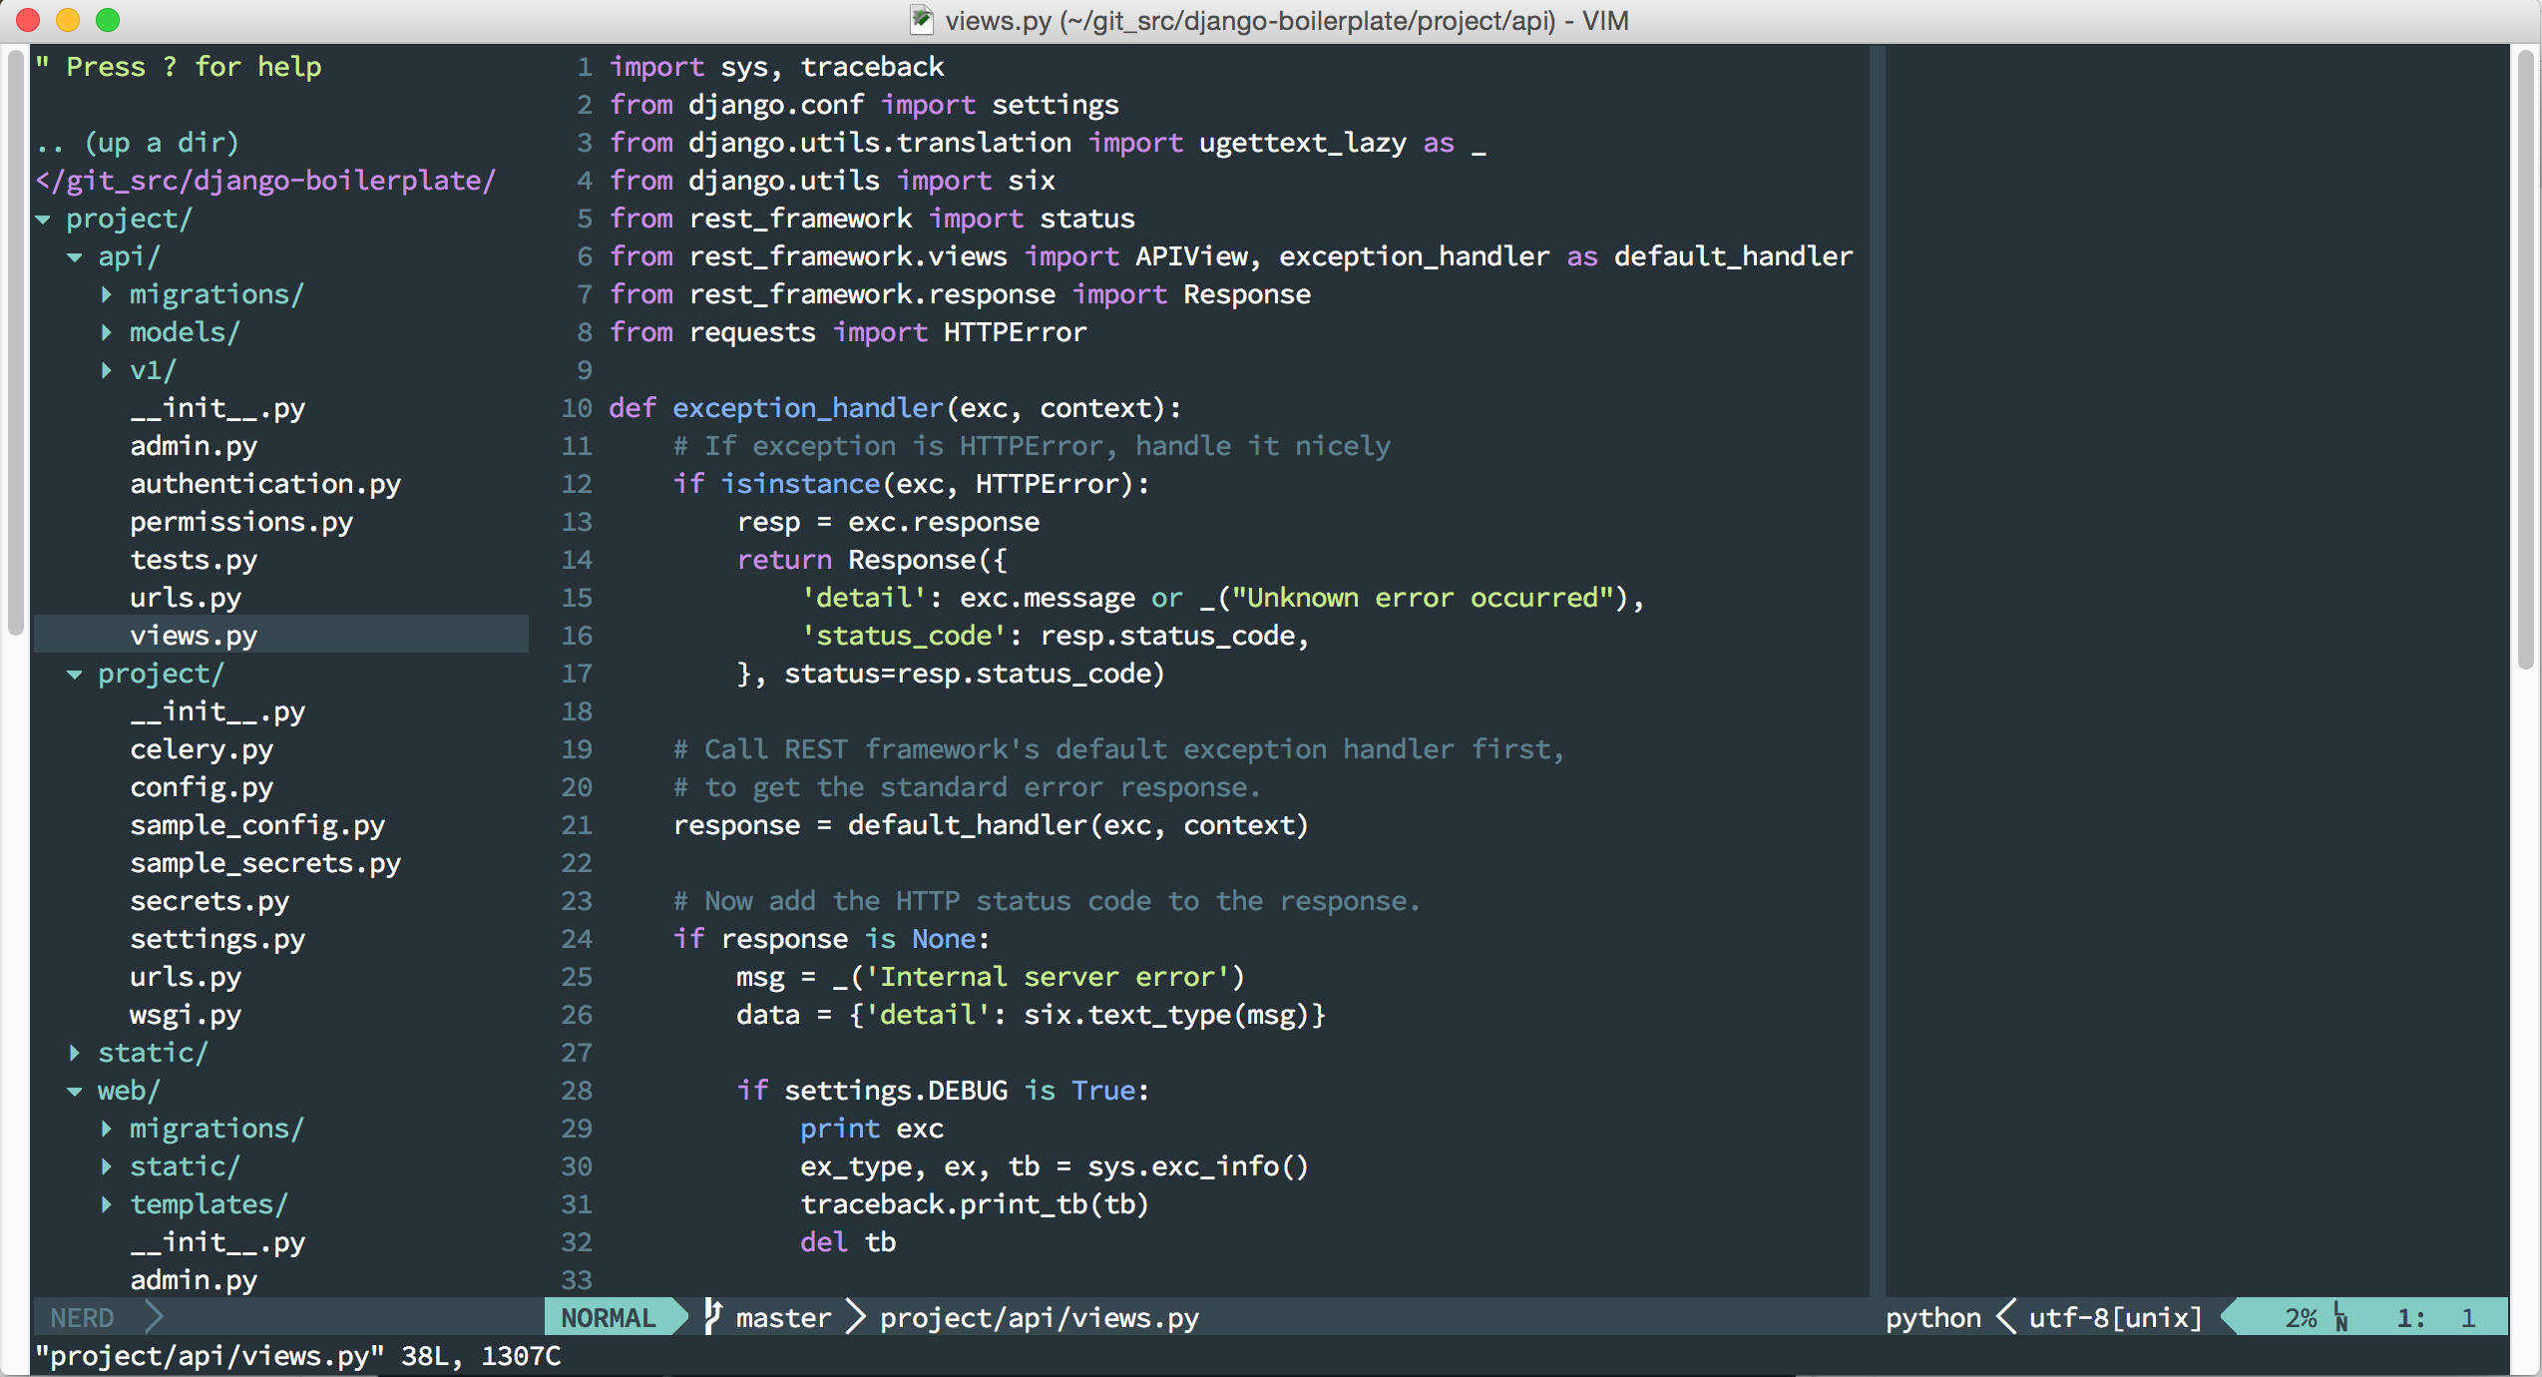Open settings.py from the file tree

click(217, 938)
